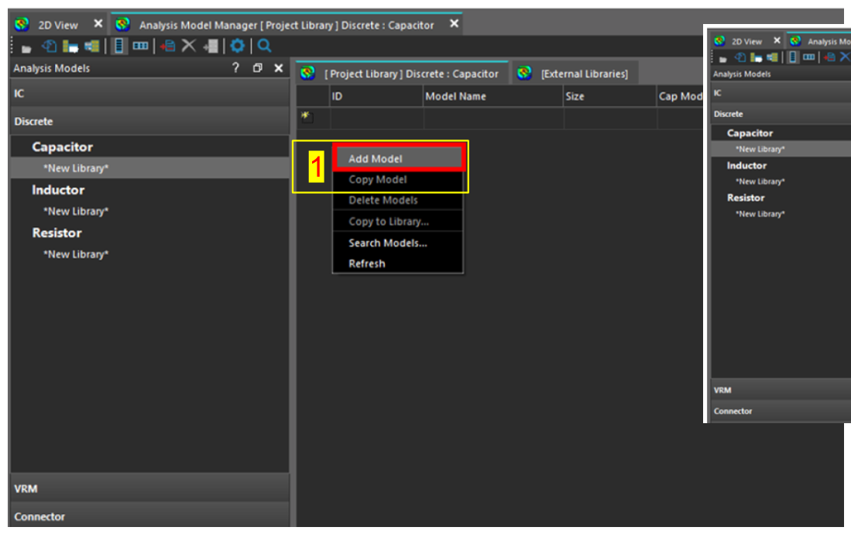
Task: Float the Analysis Models panel with restore icon
Action: (258, 68)
